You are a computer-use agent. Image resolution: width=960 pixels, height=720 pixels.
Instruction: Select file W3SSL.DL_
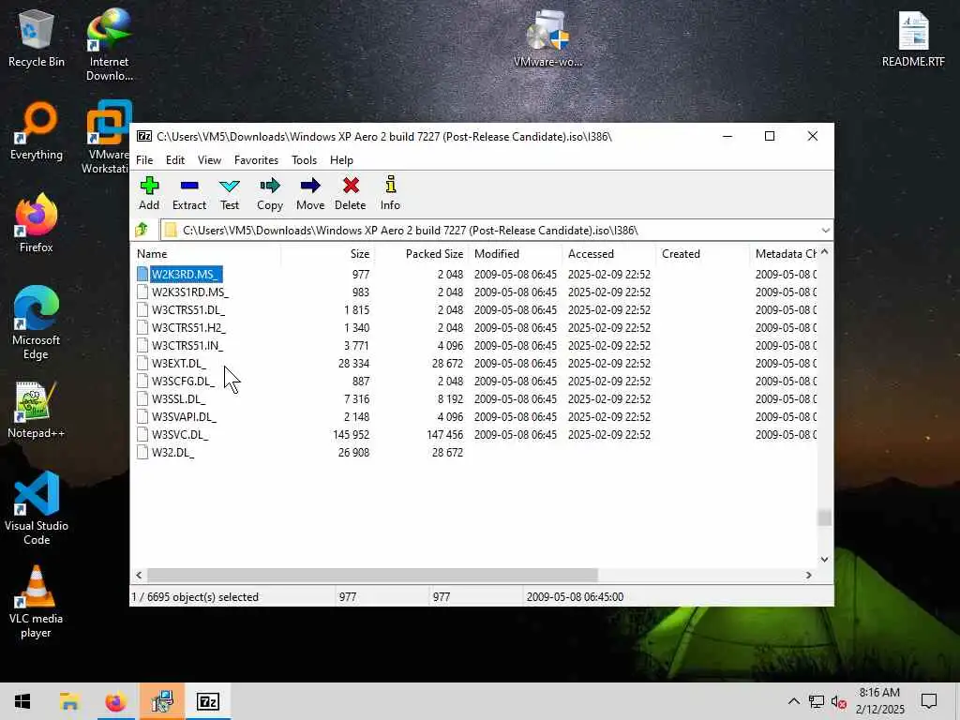coord(179,398)
